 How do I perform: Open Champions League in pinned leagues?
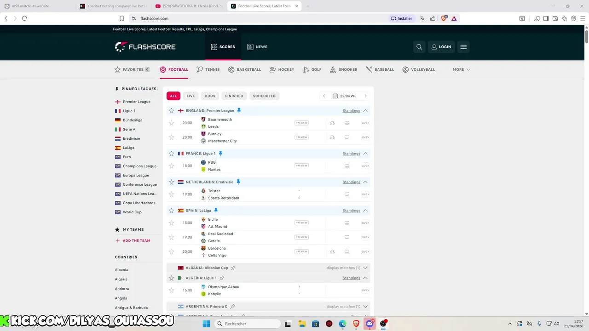point(139,166)
